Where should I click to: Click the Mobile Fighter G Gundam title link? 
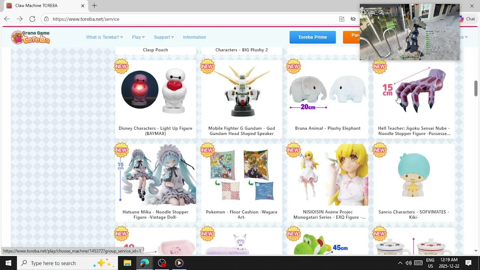pos(241,131)
